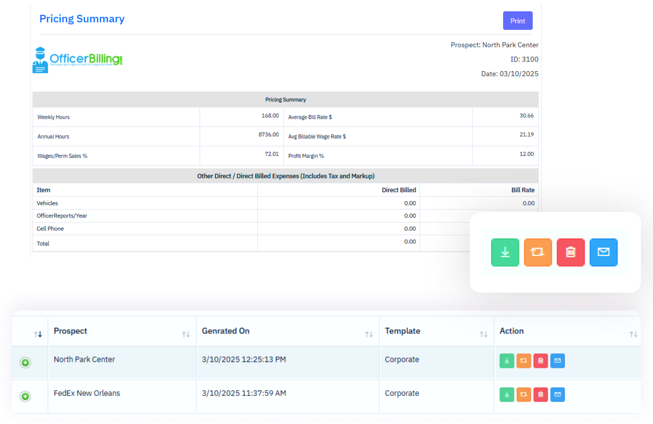
Task: Click the large blue email icon in the callout
Action: [x=603, y=252]
